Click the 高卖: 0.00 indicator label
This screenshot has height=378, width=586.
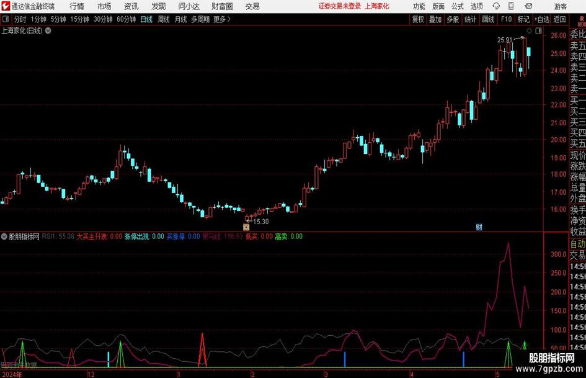[289, 236]
